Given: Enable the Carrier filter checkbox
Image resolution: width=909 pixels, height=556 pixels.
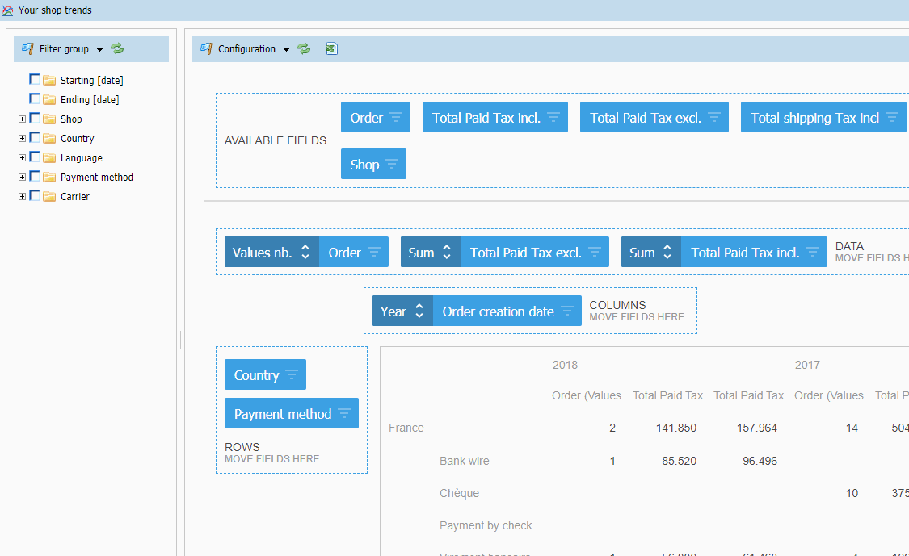Looking at the screenshot, I should [x=35, y=196].
